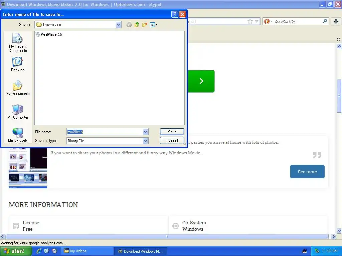
Task: Click the vertical scrollbar up arrow
Action: (339, 46)
